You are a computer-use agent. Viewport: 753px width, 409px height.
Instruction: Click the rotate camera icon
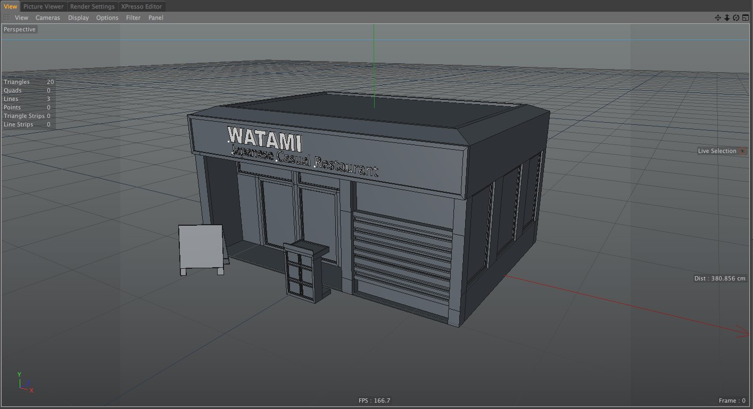point(735,18)
